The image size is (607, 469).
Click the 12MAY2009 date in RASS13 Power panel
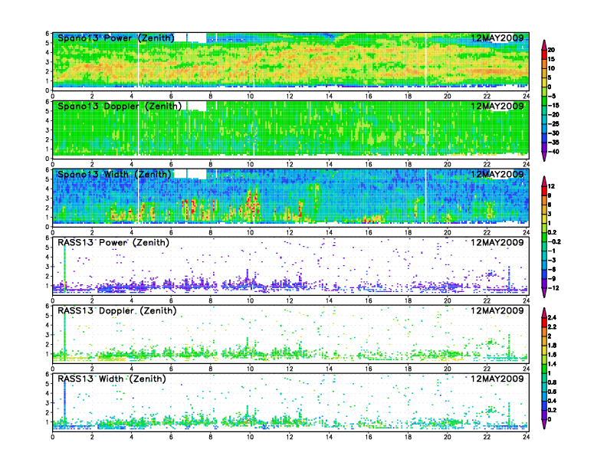point(497,243)
